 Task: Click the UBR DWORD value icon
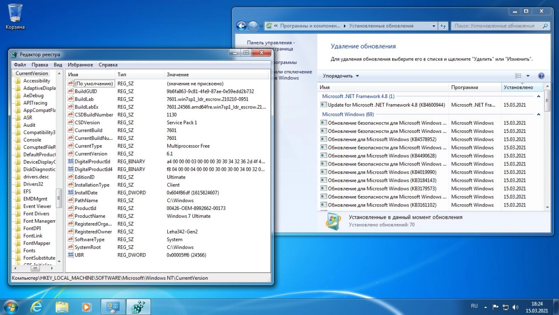pos(71,255)
